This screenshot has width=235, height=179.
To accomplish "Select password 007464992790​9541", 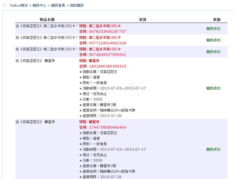I will [x=107, y=55].
